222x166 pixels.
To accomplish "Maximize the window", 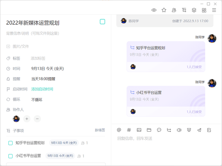I will coord(208,4).
